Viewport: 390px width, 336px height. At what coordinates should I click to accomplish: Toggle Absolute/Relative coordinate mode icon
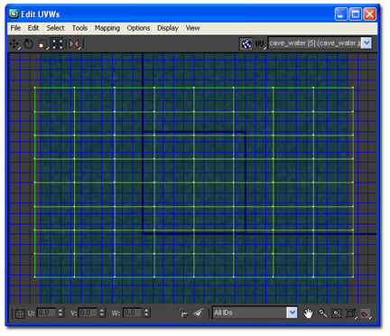click(20, 313)
